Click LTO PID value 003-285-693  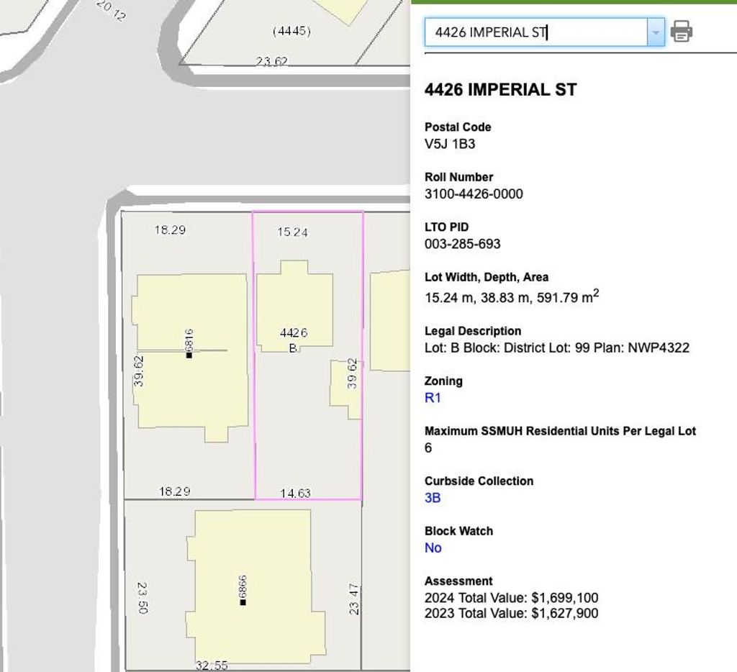463,244
